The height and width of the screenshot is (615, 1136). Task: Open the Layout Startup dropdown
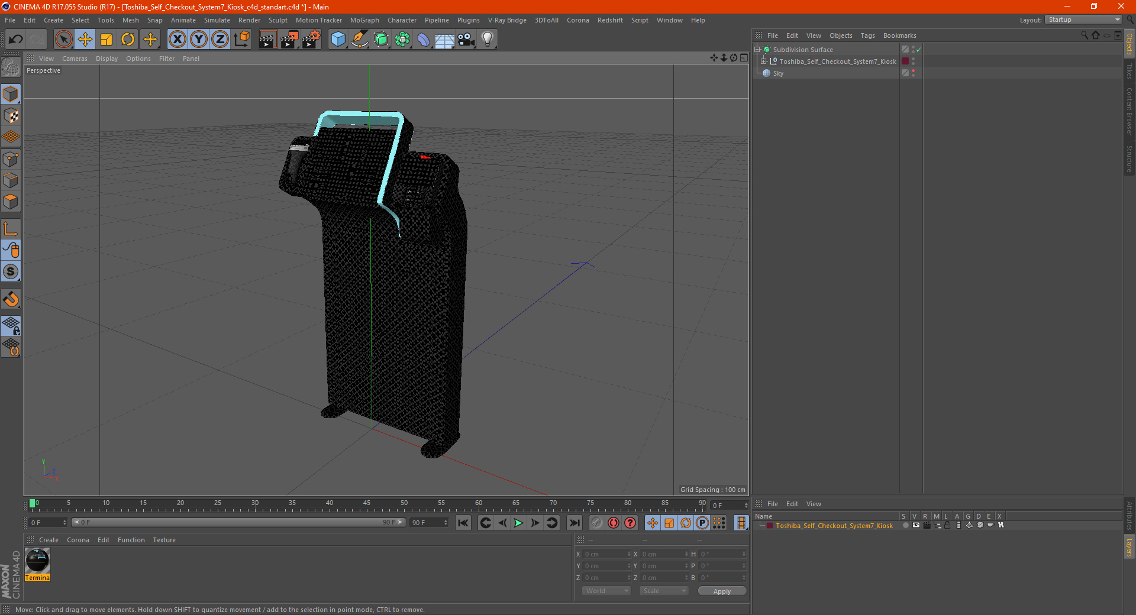tap(1084, 20)
